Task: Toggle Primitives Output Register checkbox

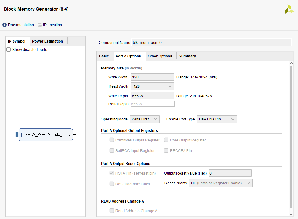Action: 112,140
